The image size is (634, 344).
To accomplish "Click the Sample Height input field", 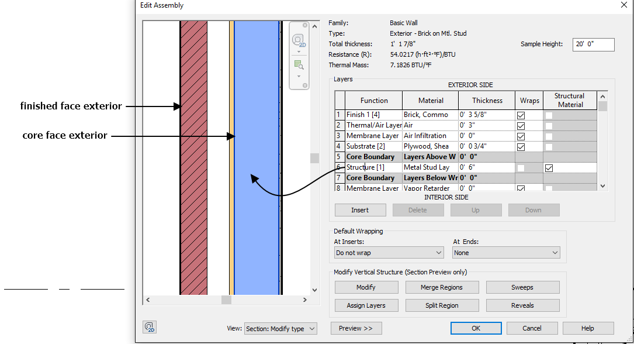I will click(x=593, y=44).
